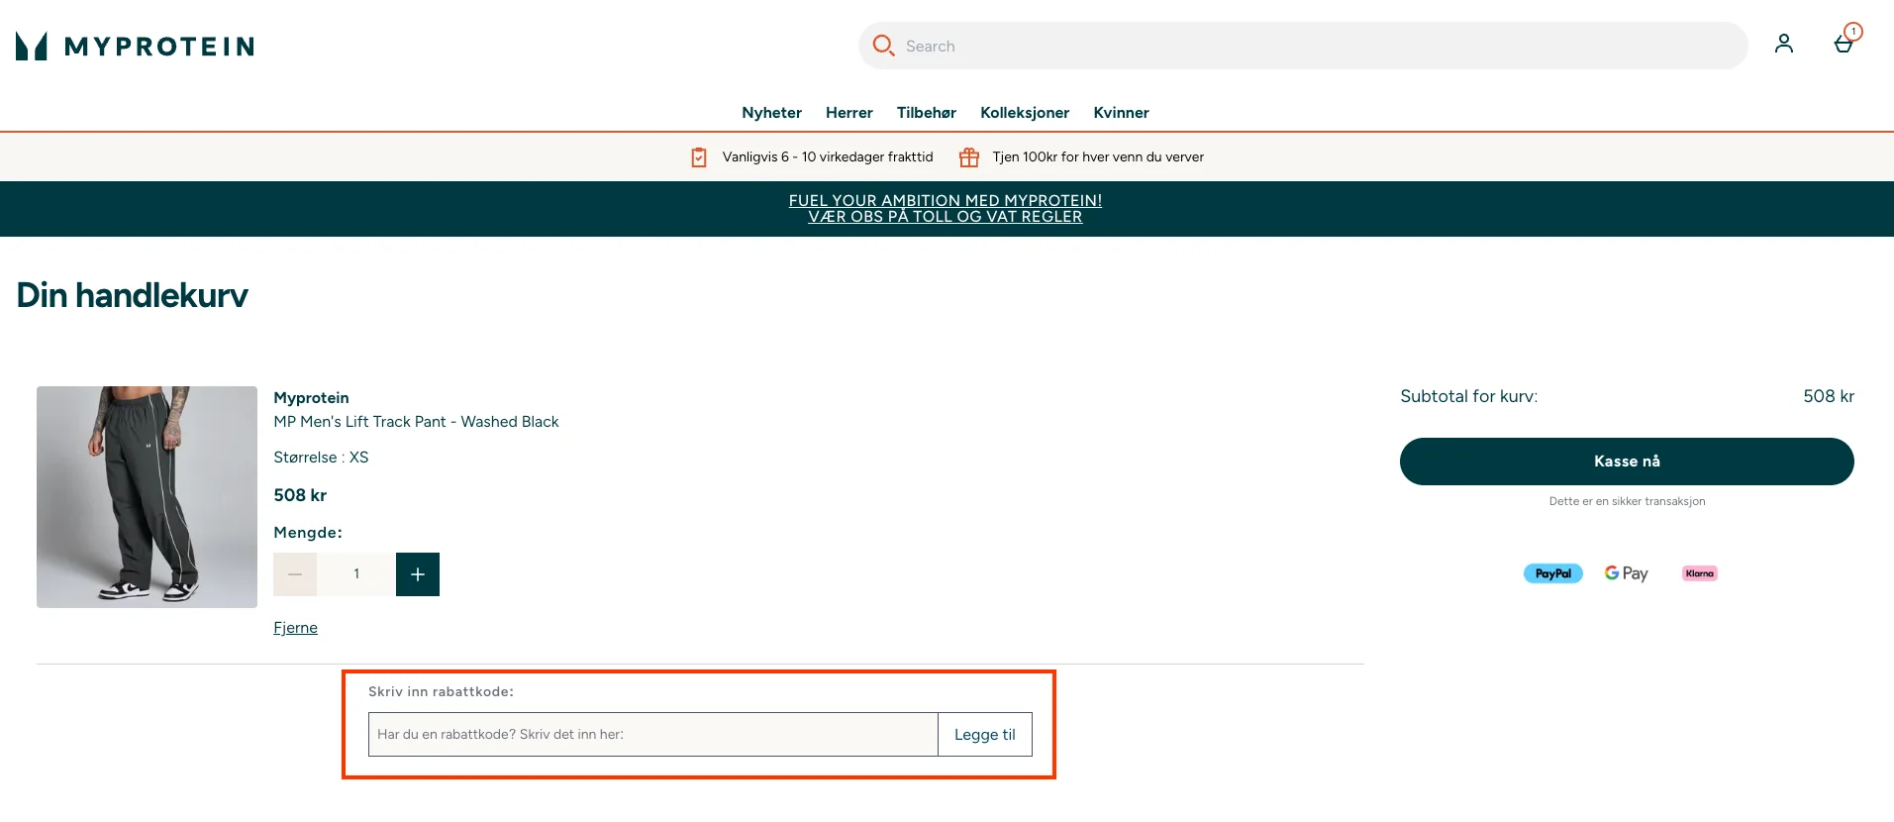Open the Kvinner menu
This screenshot has height=822, width=1894.
point(1121,113)
